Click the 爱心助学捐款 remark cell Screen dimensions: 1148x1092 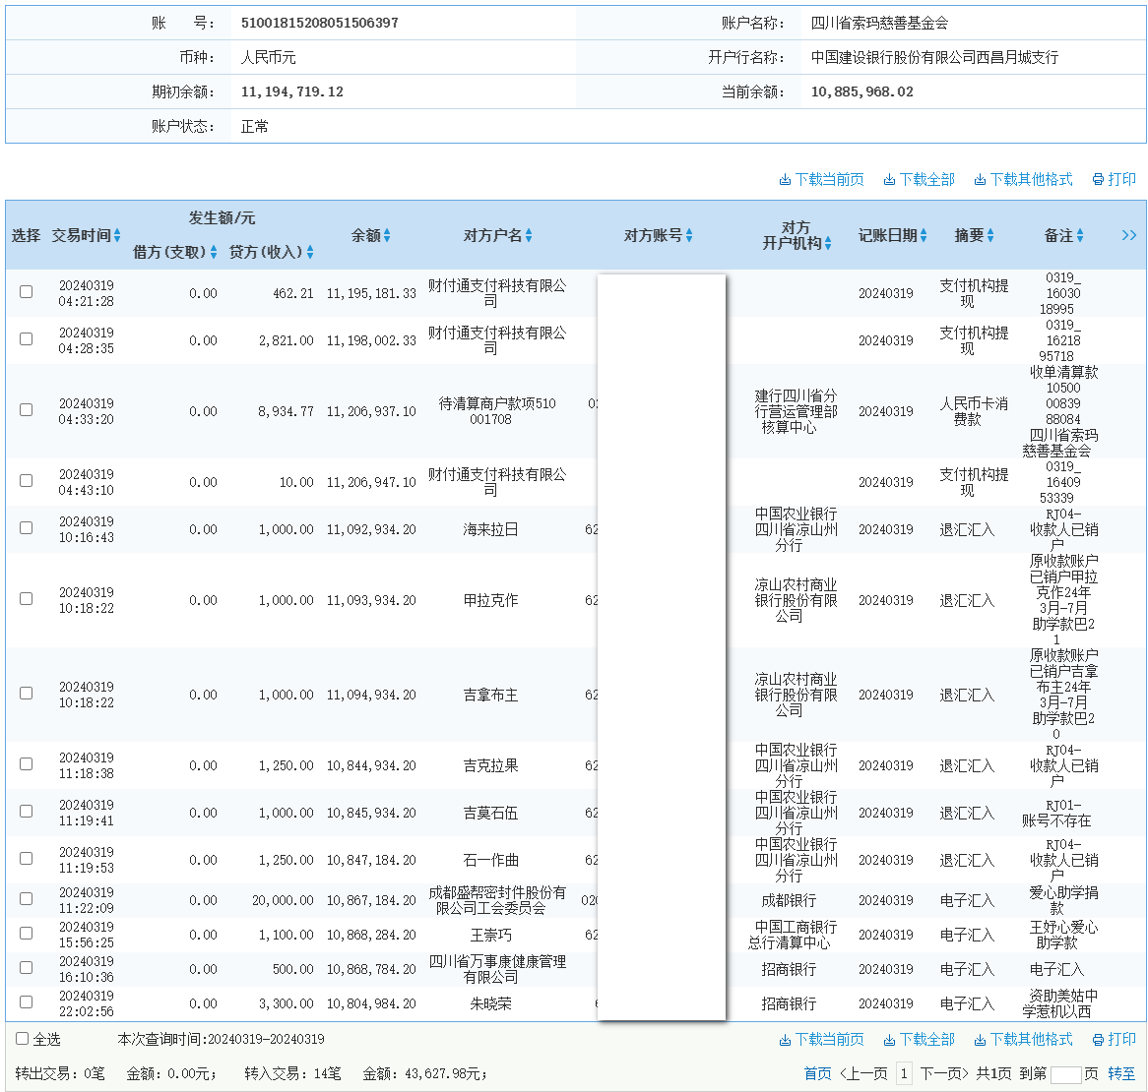coord(1063,900)
